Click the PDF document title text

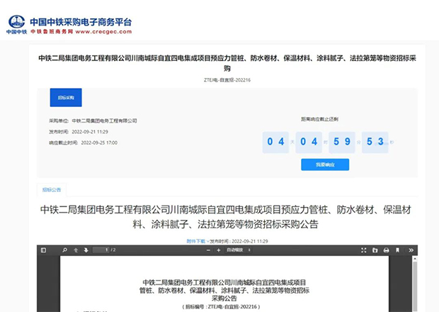(x=224, y=290)
